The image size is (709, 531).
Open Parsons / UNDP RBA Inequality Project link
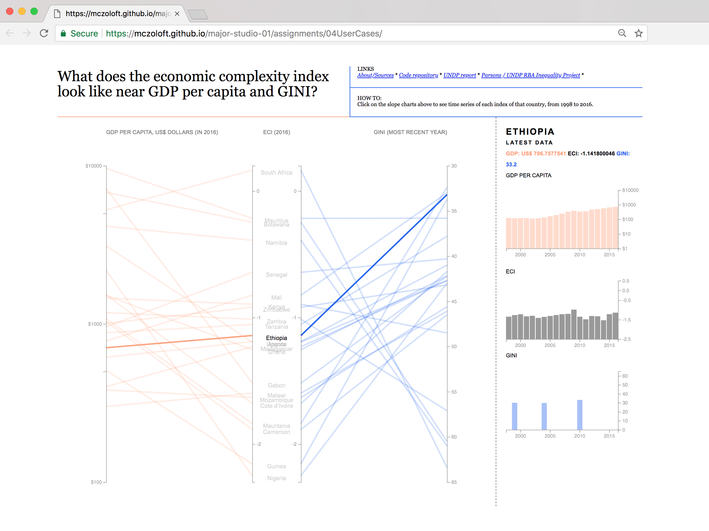pyautogui.click(x=530, y=75)
